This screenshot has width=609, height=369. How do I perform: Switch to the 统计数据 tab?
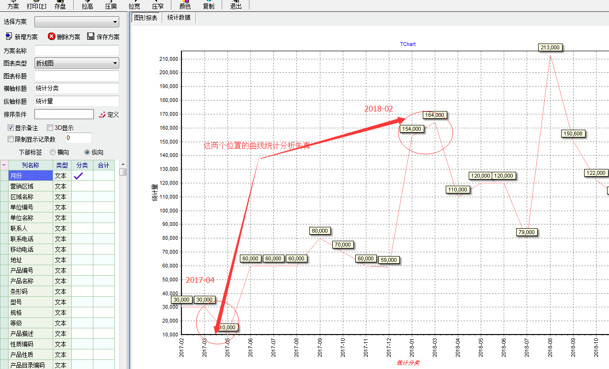point(179,18)
